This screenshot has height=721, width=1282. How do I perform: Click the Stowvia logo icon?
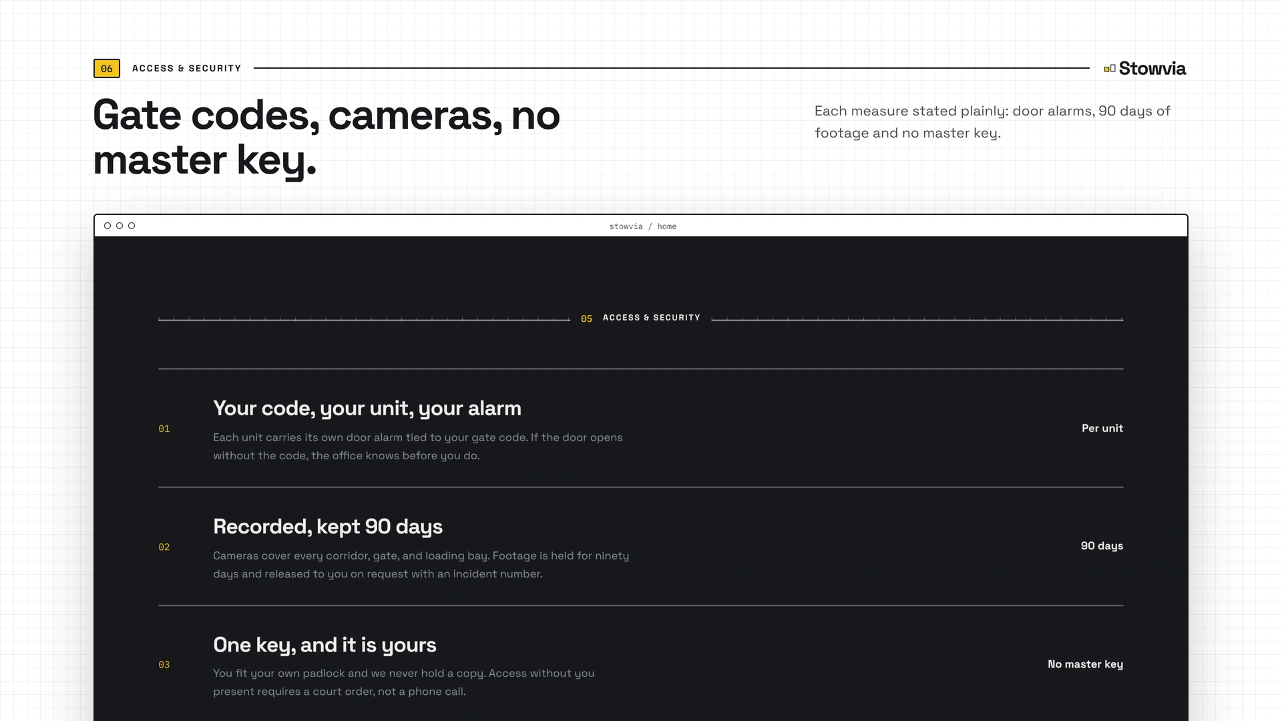1110,69
